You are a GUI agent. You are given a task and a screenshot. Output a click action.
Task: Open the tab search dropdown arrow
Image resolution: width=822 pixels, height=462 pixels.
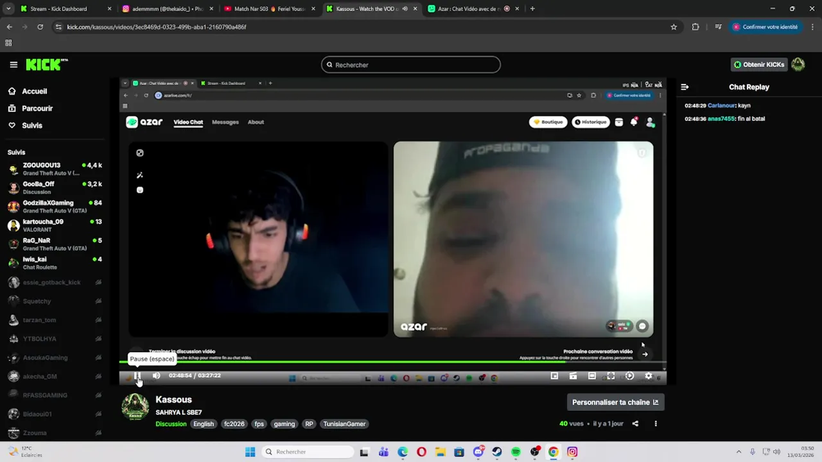[x=8, y=9]
